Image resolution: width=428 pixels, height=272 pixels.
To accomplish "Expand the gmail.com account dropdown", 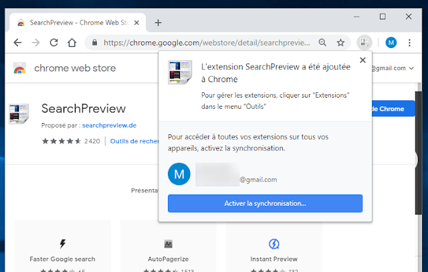I will (x=411, y=68).
